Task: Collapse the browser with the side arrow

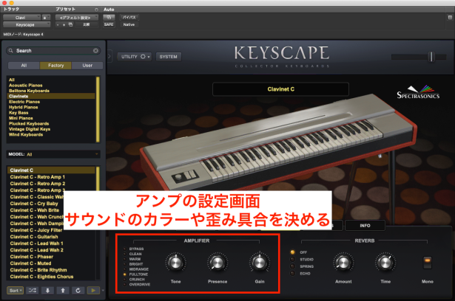Action: [109, 56]
